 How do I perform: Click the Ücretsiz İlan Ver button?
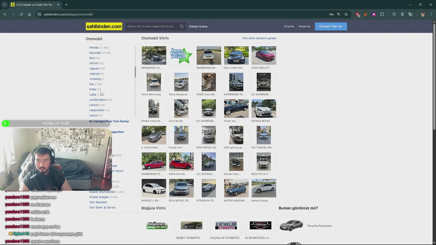click(x=331, y=26)
